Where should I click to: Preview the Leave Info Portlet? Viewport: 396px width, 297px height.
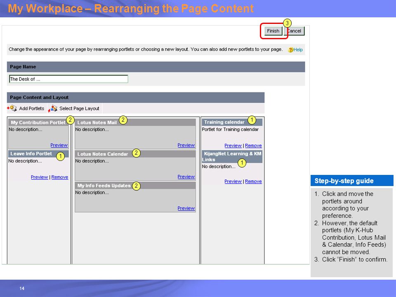(40, 177)
